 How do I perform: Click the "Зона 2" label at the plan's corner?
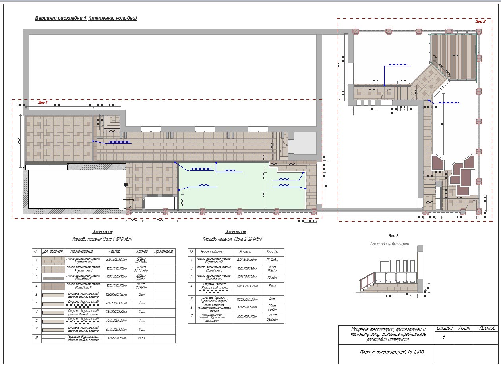coord(480,21)
